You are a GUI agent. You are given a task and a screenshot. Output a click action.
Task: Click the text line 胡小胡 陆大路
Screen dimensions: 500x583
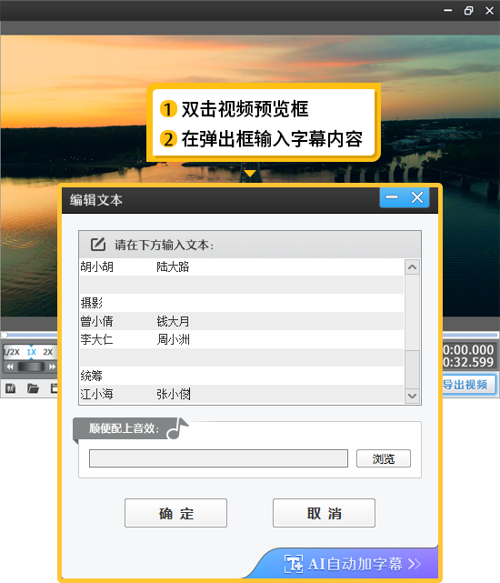(x=242, y=266)
